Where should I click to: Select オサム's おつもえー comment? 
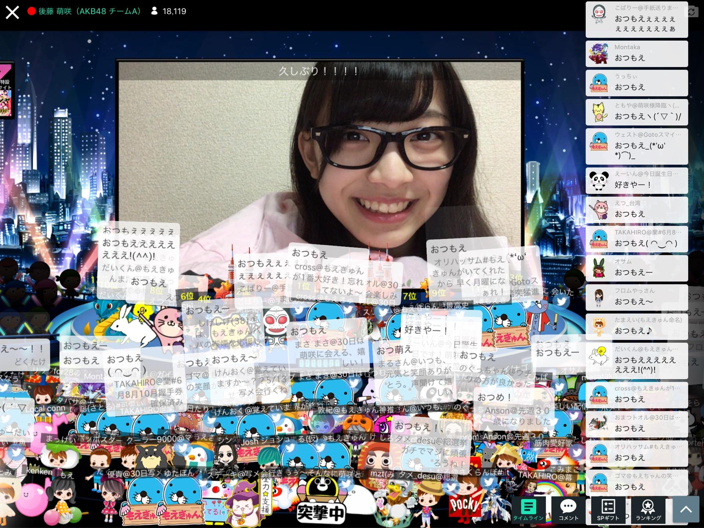[x=636, y=267]
